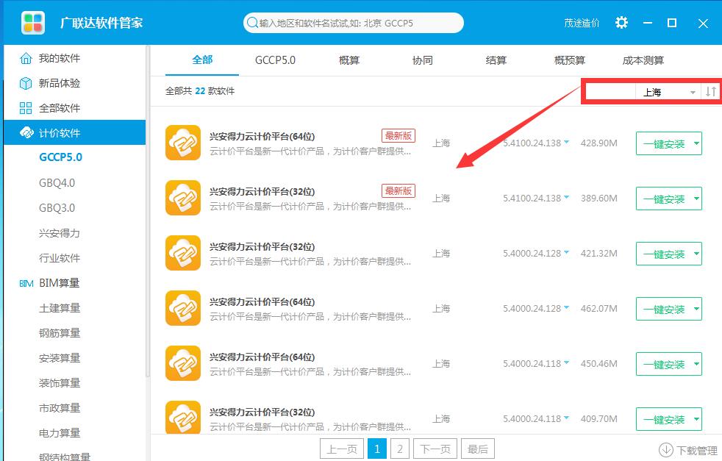Click 5.4000.24.128 64位 app icon
The image size is (722, 461).
coord(183,308)
